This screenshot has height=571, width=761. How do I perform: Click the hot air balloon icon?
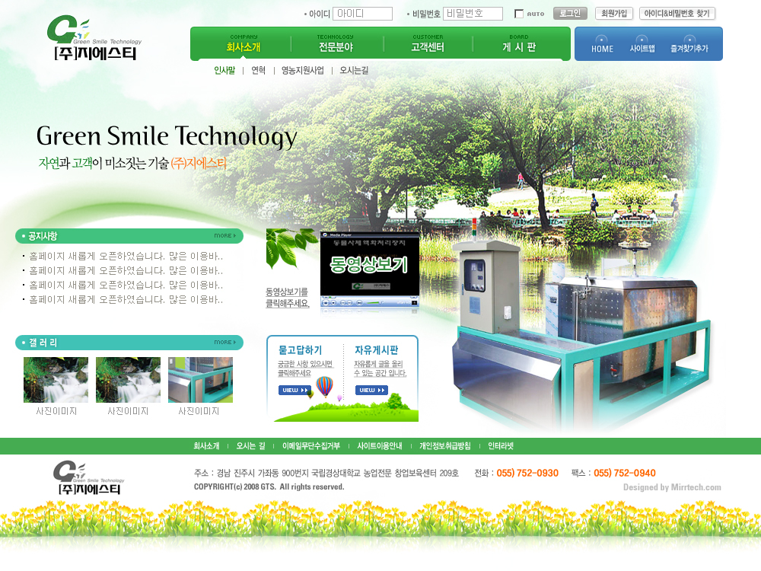point(325,387)
